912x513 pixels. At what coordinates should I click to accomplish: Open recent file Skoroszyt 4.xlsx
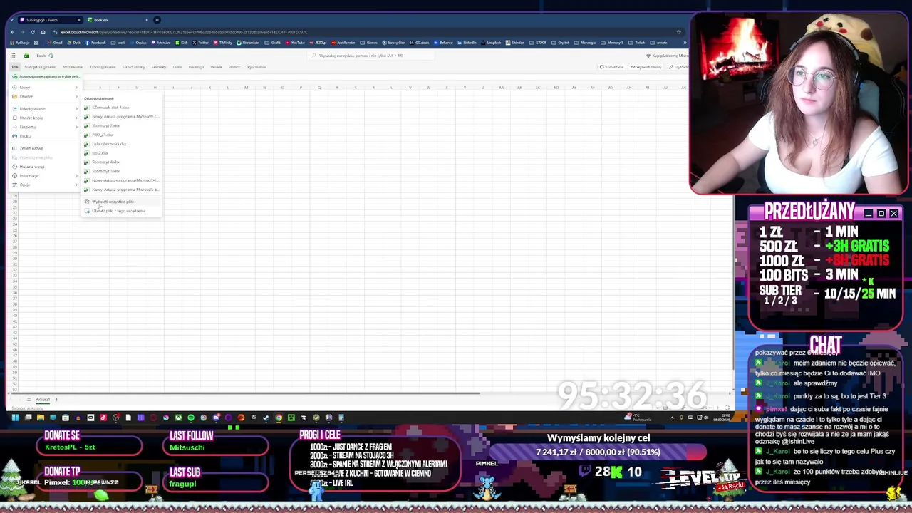121,162
